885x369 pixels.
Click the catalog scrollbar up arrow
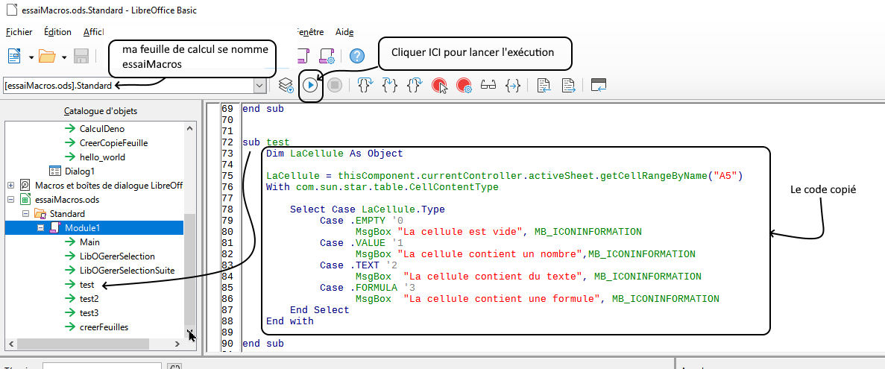click(x=189, y=129)
